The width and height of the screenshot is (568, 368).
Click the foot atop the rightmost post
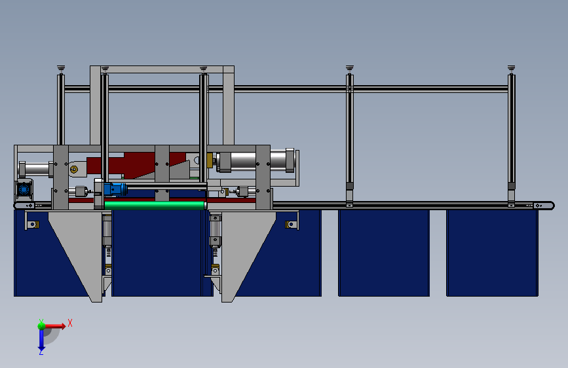(x=511, y=69)
